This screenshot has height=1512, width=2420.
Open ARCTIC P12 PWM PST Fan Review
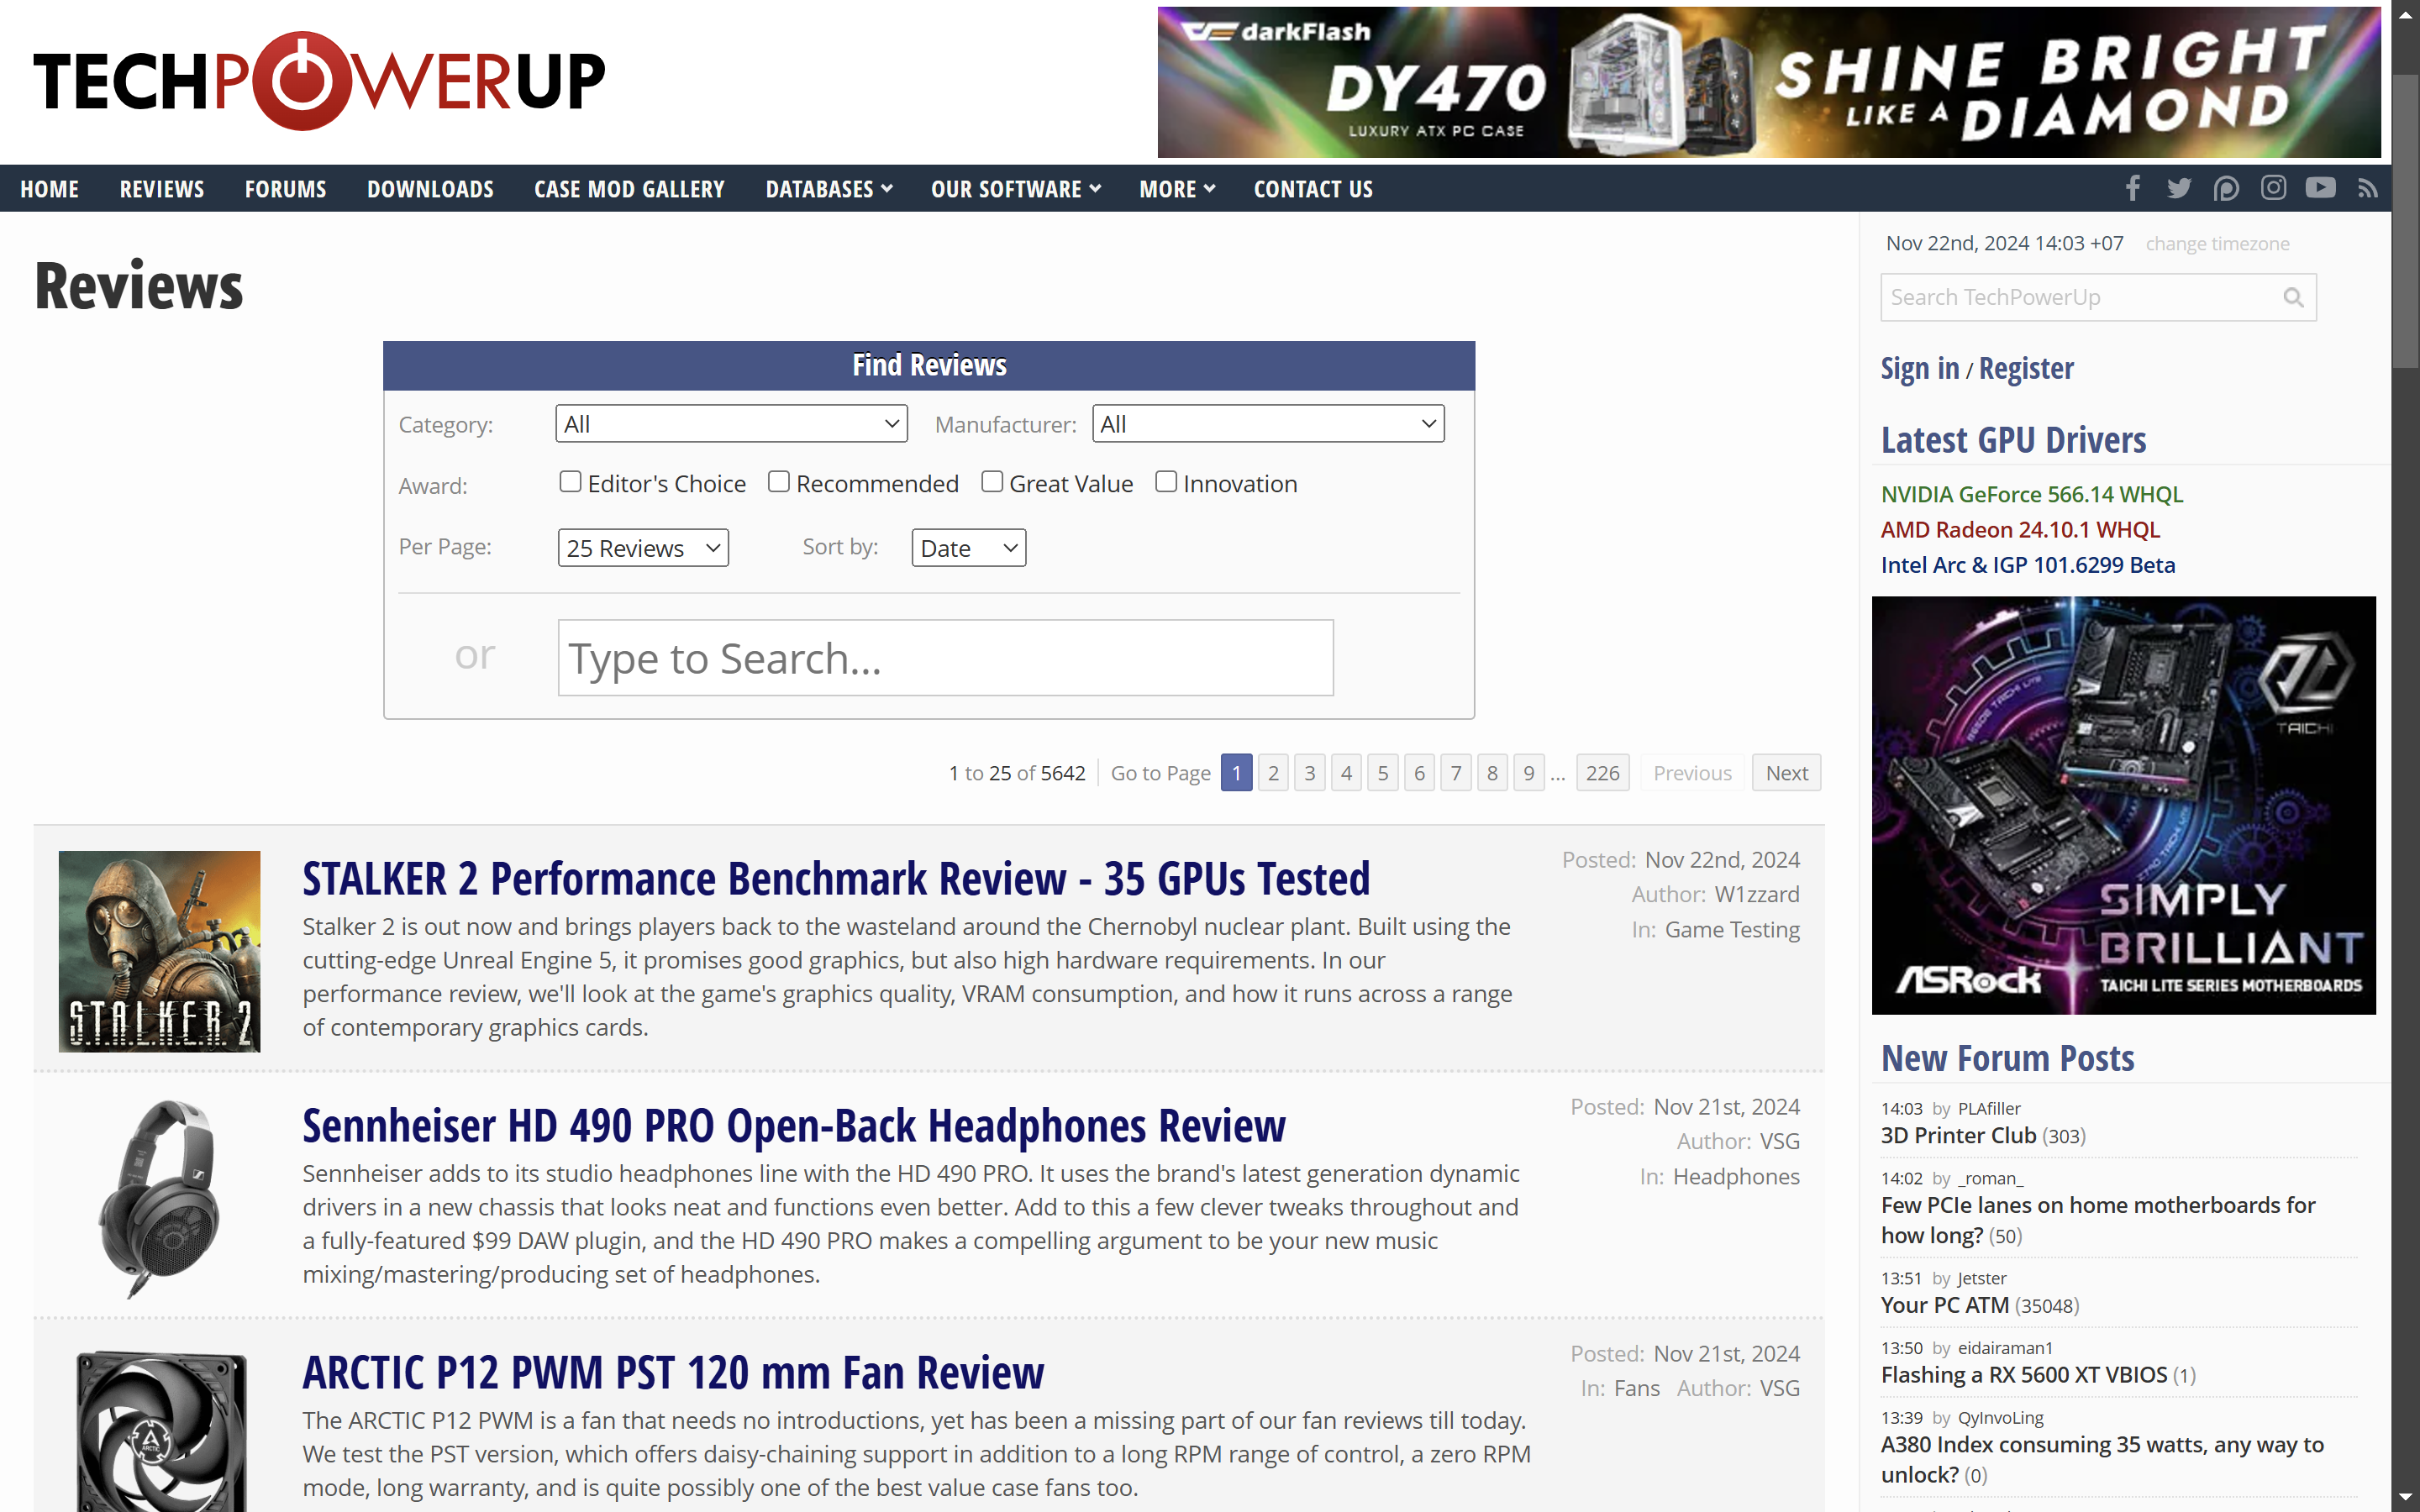tap(673, 1372)
